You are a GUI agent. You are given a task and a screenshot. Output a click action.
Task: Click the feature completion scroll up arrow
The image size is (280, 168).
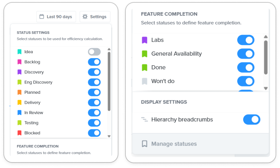coord(266,37)
